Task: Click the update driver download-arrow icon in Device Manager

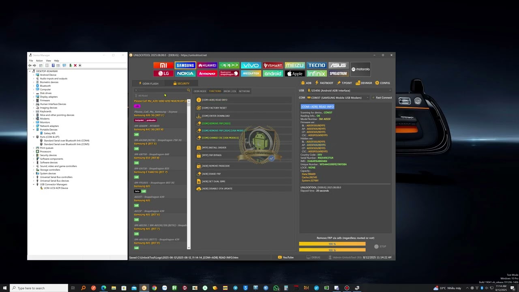Action: (80, 65)
